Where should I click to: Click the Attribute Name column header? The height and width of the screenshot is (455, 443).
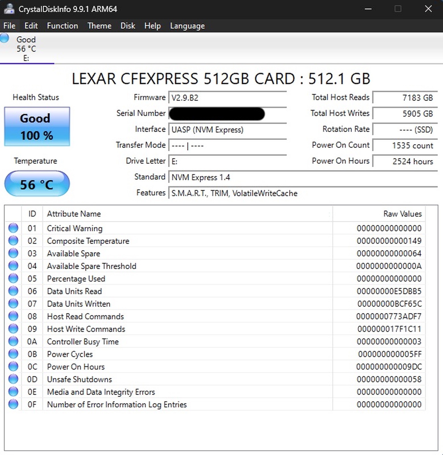point(188,214)
